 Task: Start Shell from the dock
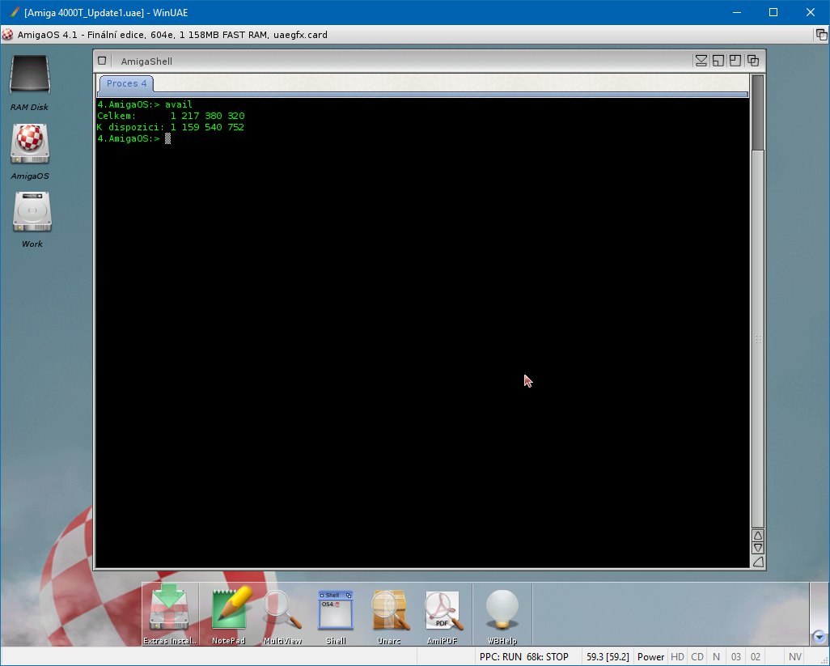coord(336,610)
